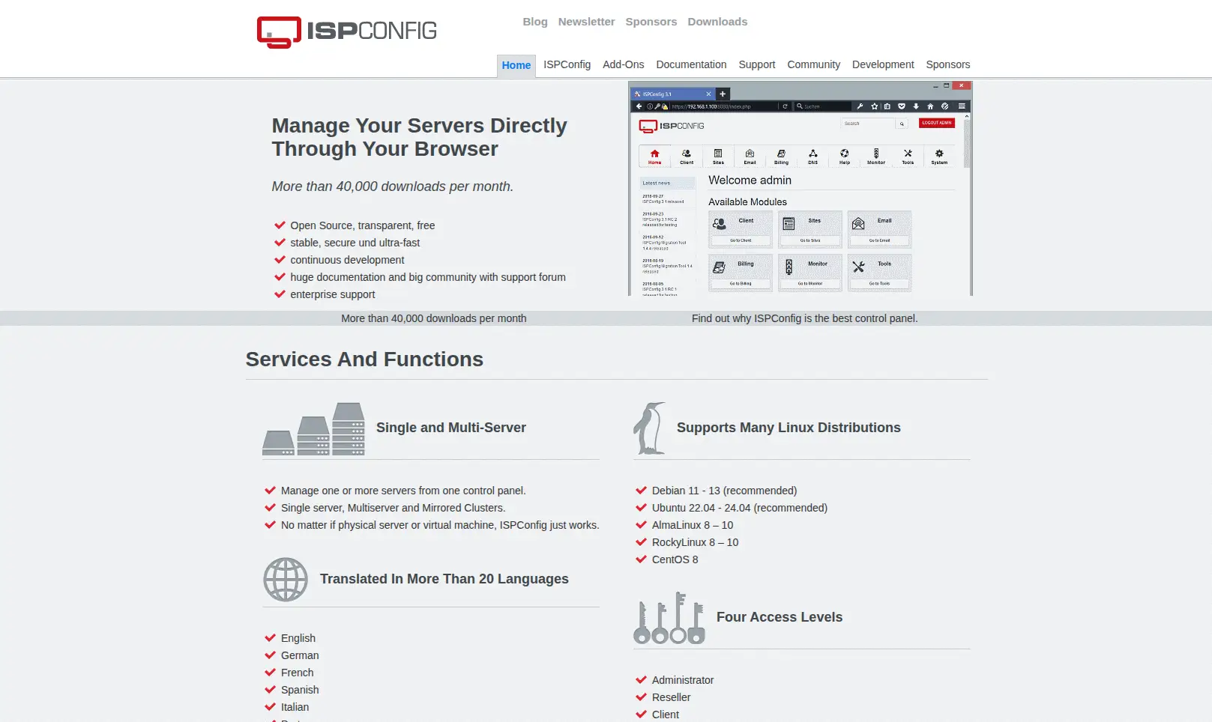
Task: Click the 'Four Access Levels' heading
Action: tap(780, 617)
